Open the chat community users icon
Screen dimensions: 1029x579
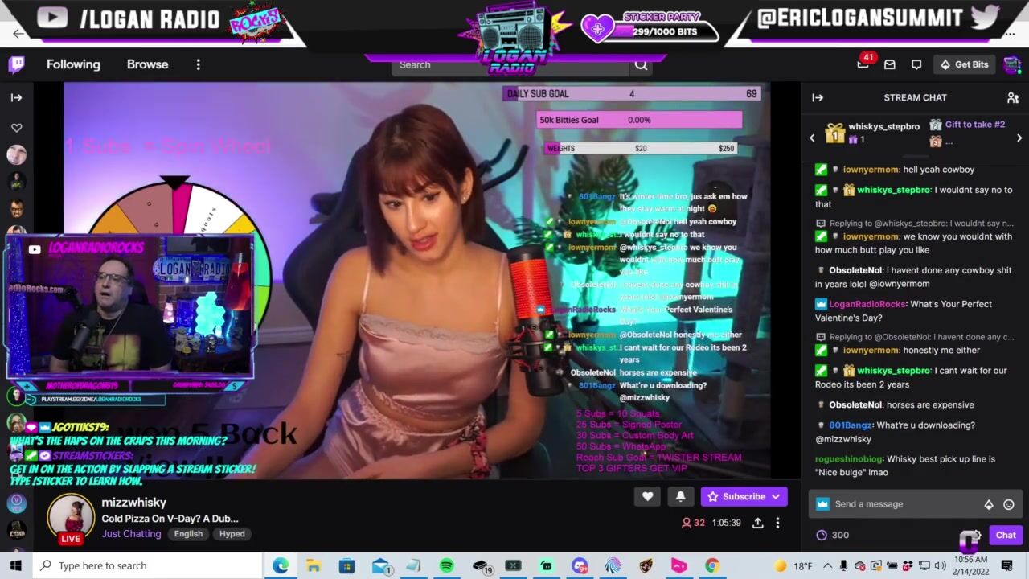click(x=1012, y=97)
